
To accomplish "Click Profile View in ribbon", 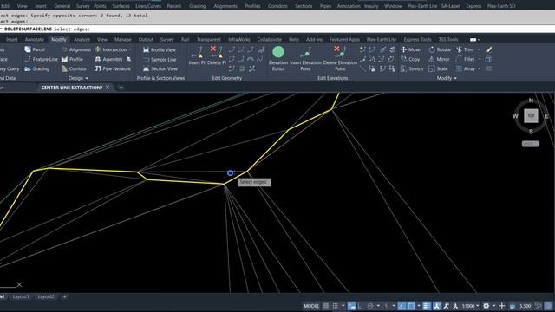I will coord(159,50).
